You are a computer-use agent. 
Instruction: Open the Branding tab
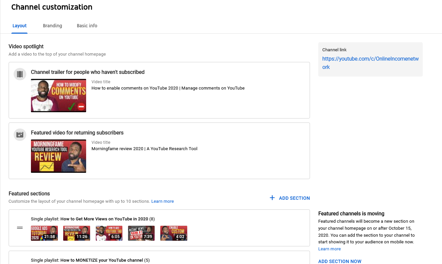point(53,26)
